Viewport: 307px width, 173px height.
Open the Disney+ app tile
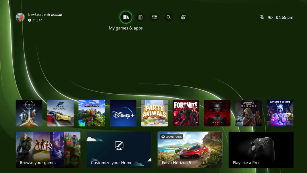coord(123,113)
